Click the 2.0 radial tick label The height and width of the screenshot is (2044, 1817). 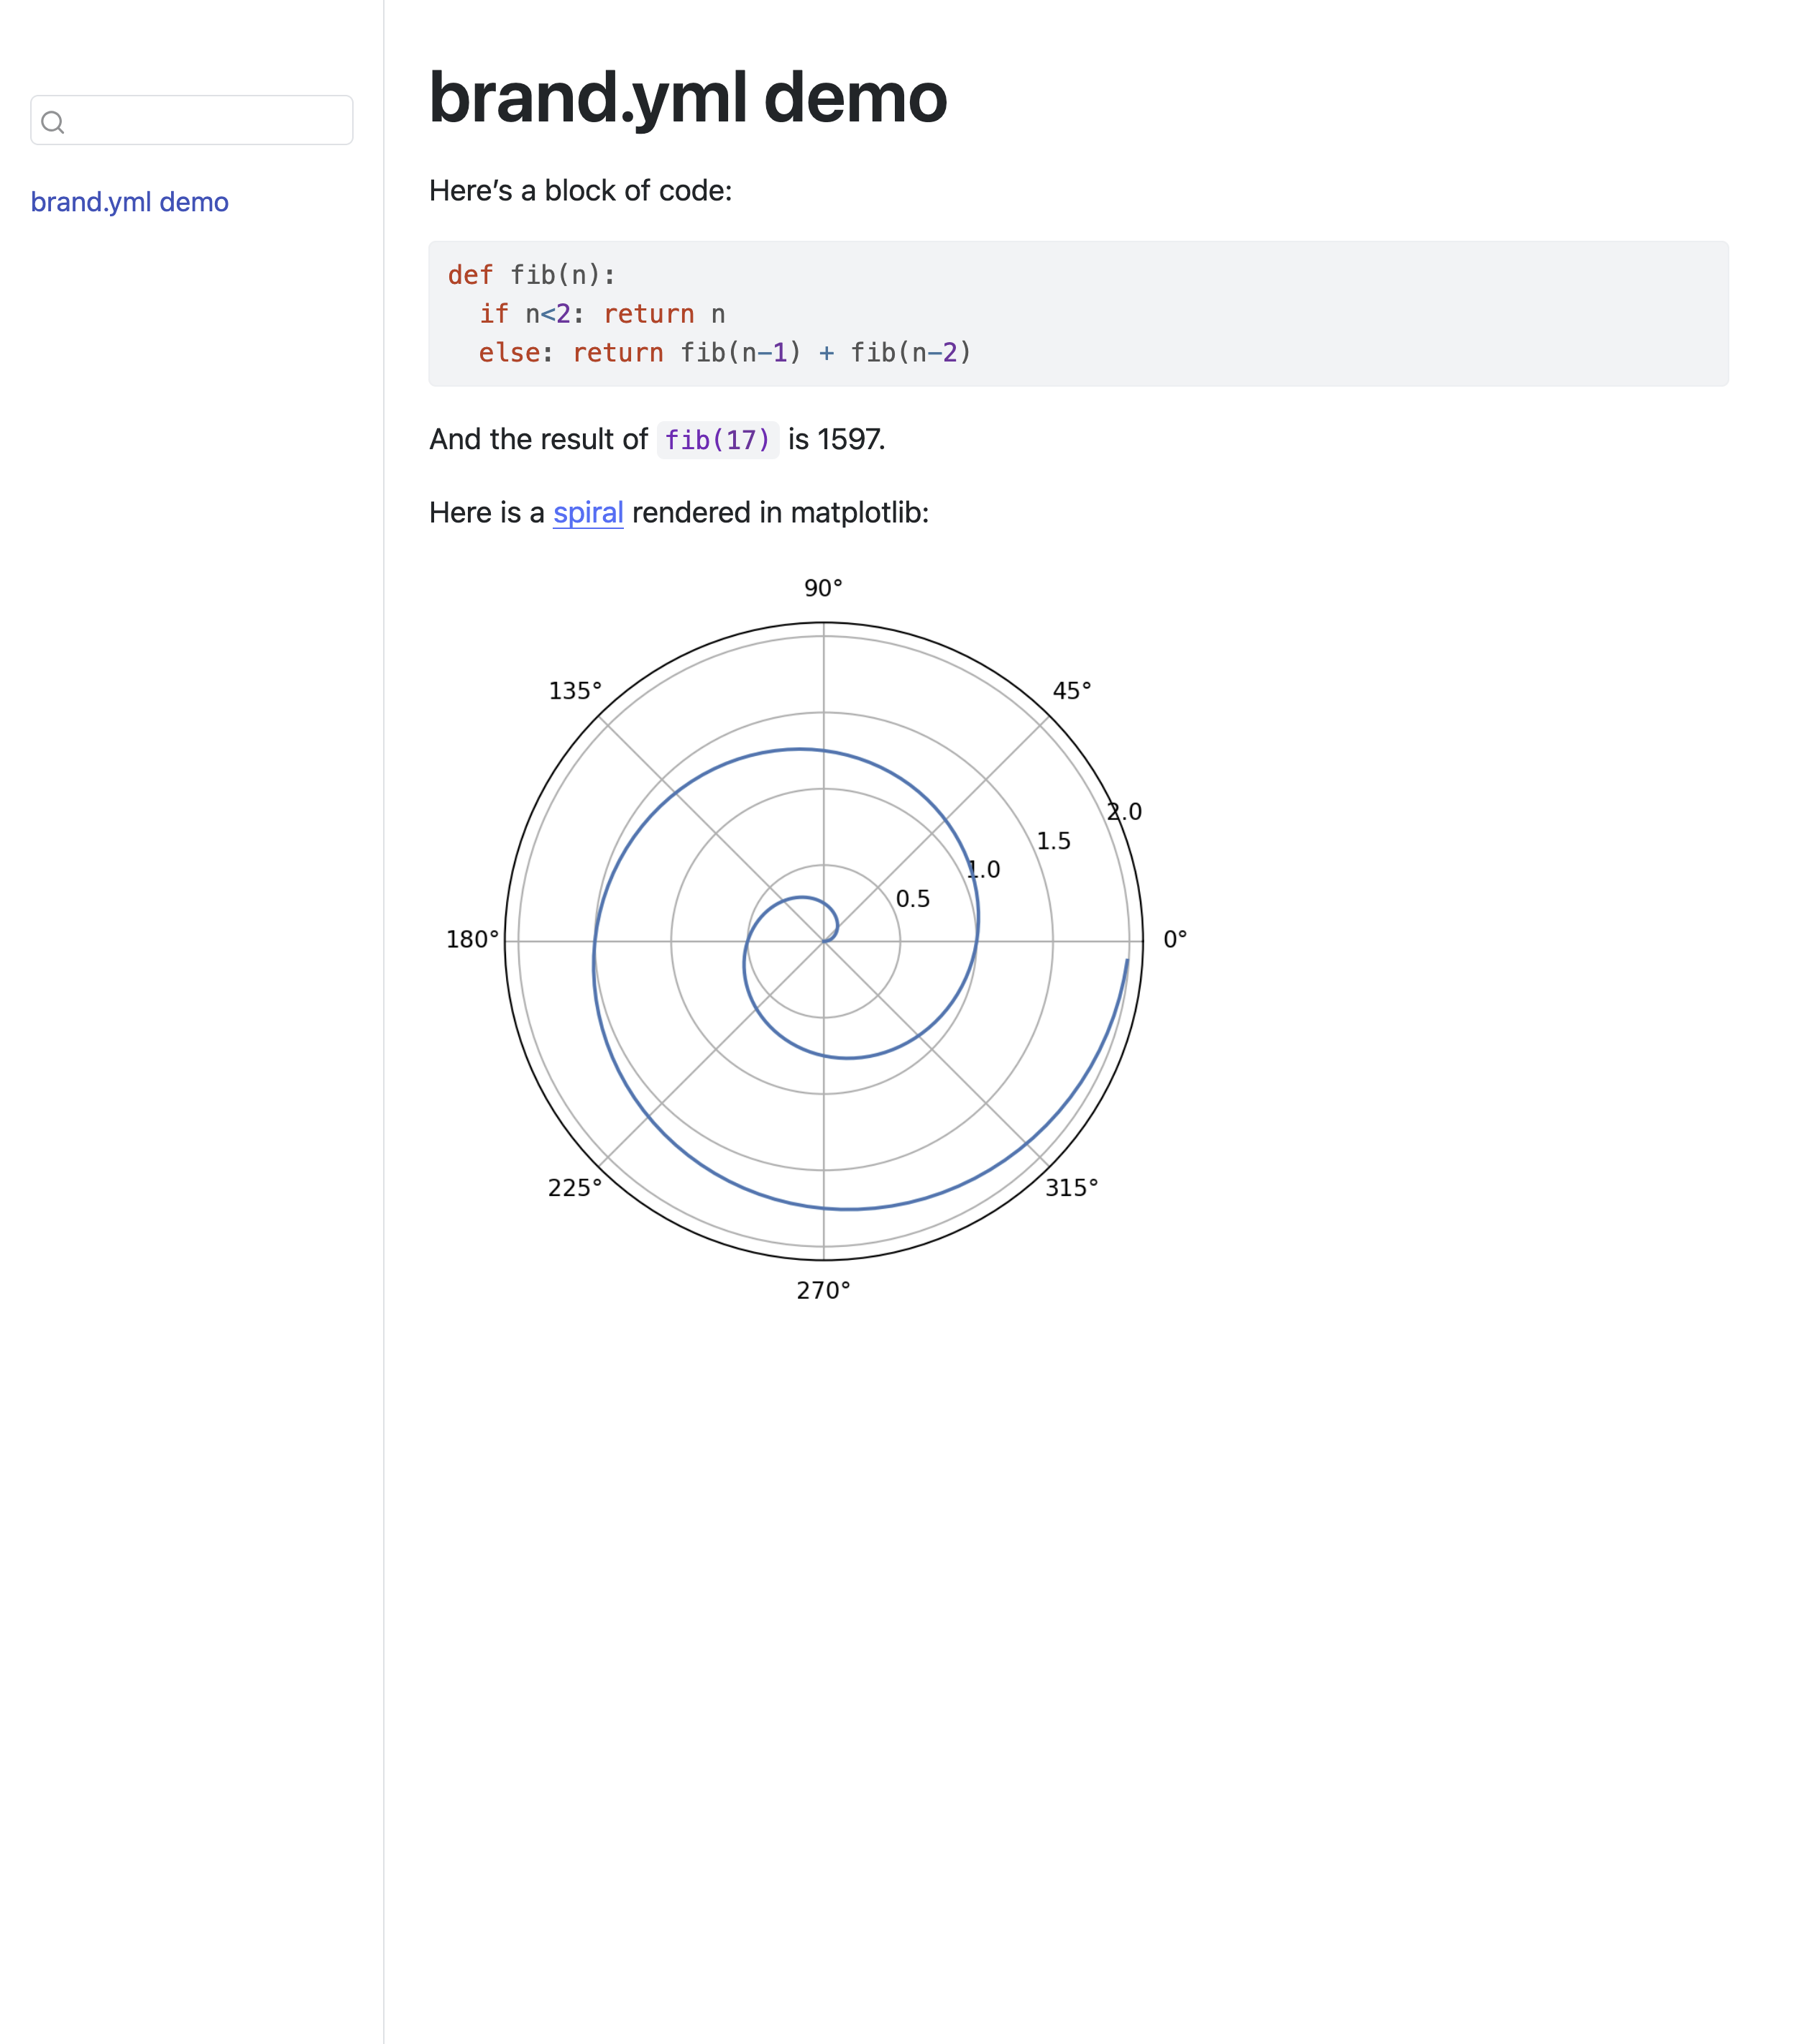click(x=1124, y=812)
